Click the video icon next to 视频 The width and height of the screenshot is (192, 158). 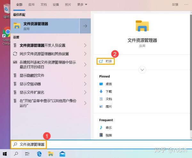point(101,135)
